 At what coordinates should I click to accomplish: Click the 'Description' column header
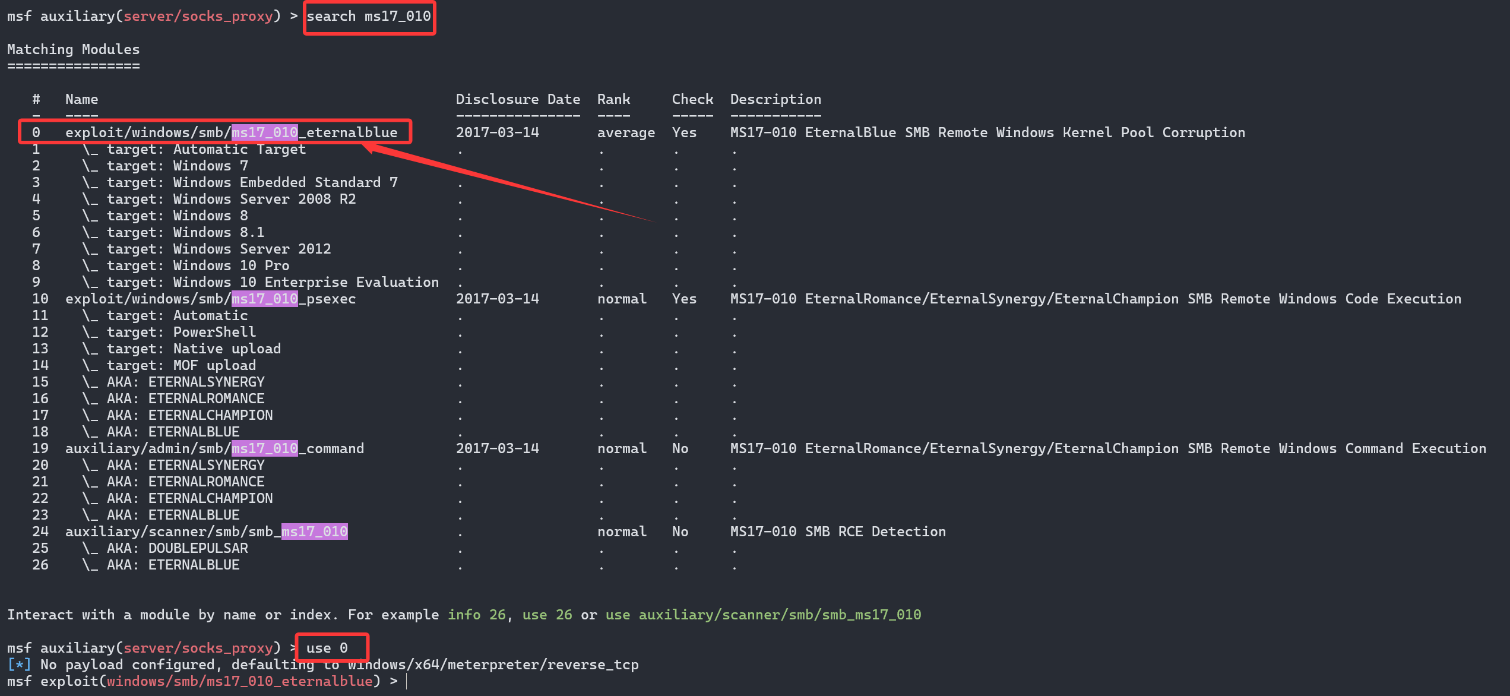click(x=775, y=99)
